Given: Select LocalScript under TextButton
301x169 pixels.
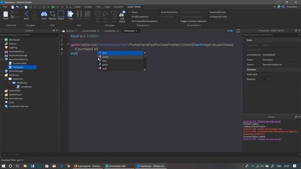Looking at the screenshot, I should point(26,86).
